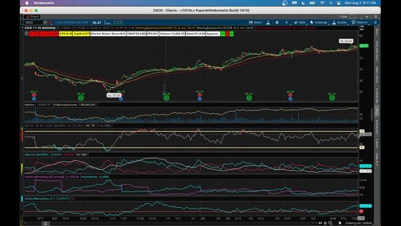Viewport: 401px width, 226px height.
Task: Open the Dashboard sidebar tab
Action: 377,127
